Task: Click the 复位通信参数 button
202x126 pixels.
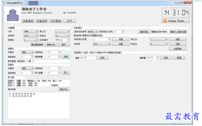Action: [37, 45]
